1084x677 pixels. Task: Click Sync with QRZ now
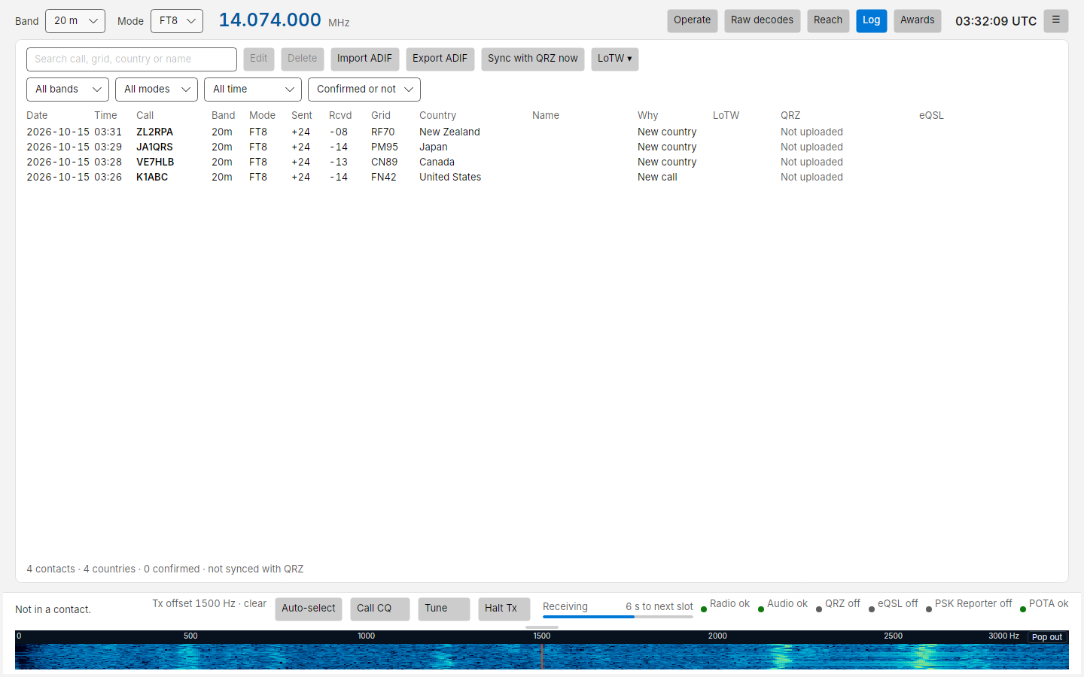pyautogui.click(x=533, y=59)
